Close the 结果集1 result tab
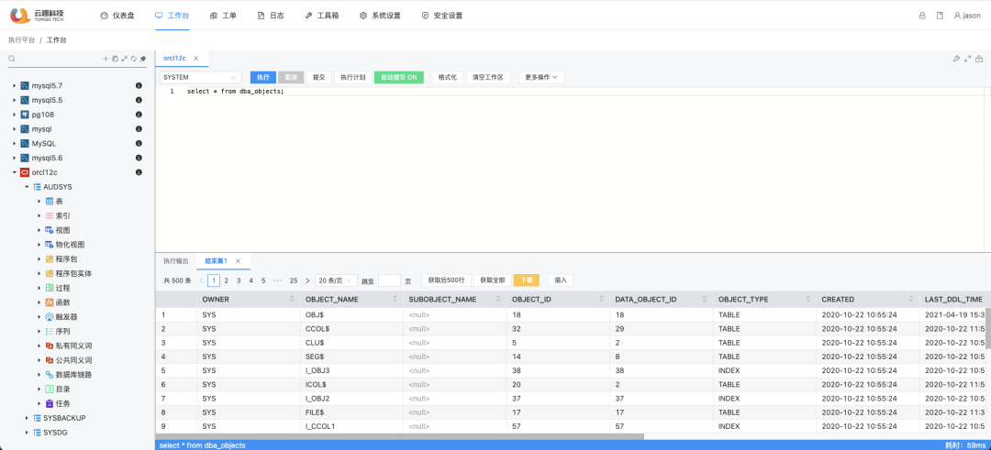 pos(239,260)
